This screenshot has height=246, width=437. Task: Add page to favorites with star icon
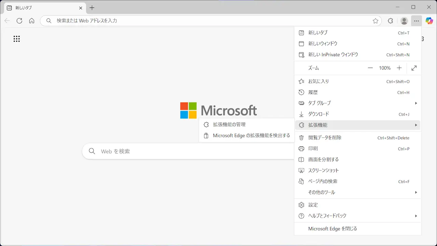coord(376,21)
